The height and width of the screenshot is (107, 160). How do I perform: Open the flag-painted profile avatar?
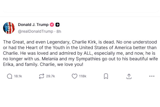[x=9, y=28]
